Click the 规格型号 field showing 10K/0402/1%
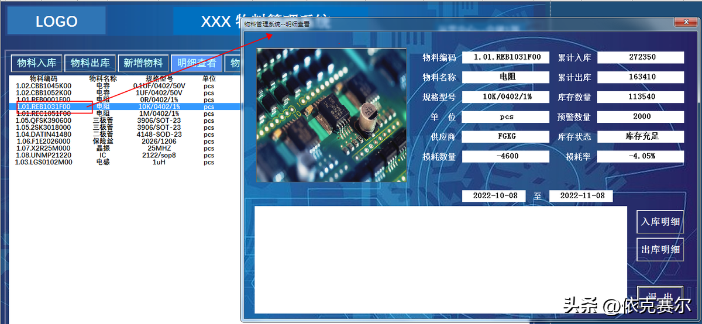 pos(505,97)
